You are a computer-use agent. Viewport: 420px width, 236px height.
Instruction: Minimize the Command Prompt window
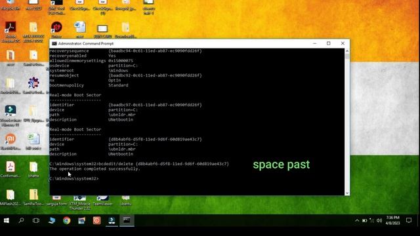315,43
